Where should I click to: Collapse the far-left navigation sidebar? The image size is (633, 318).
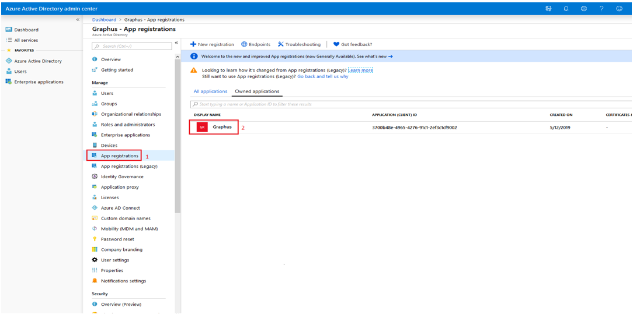78,19
